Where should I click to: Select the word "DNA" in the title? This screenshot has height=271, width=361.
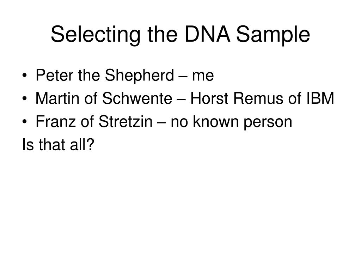coord(207,34)
